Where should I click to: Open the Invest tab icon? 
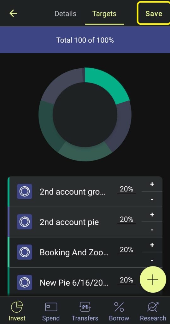(x=17, y=307)
